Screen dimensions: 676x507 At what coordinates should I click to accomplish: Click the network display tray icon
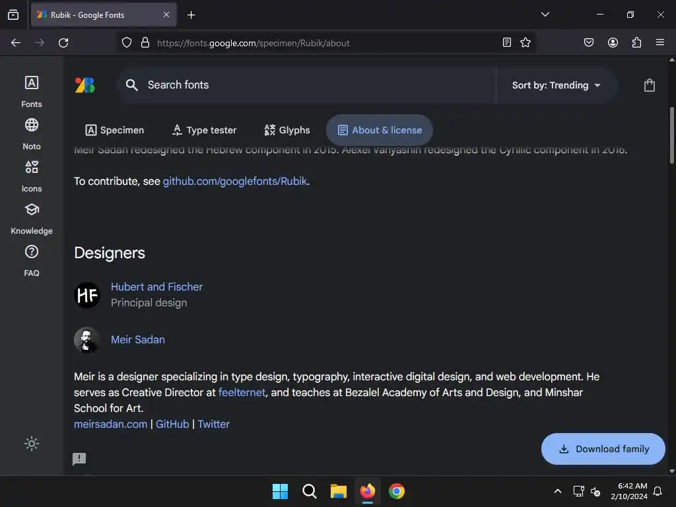578,491
